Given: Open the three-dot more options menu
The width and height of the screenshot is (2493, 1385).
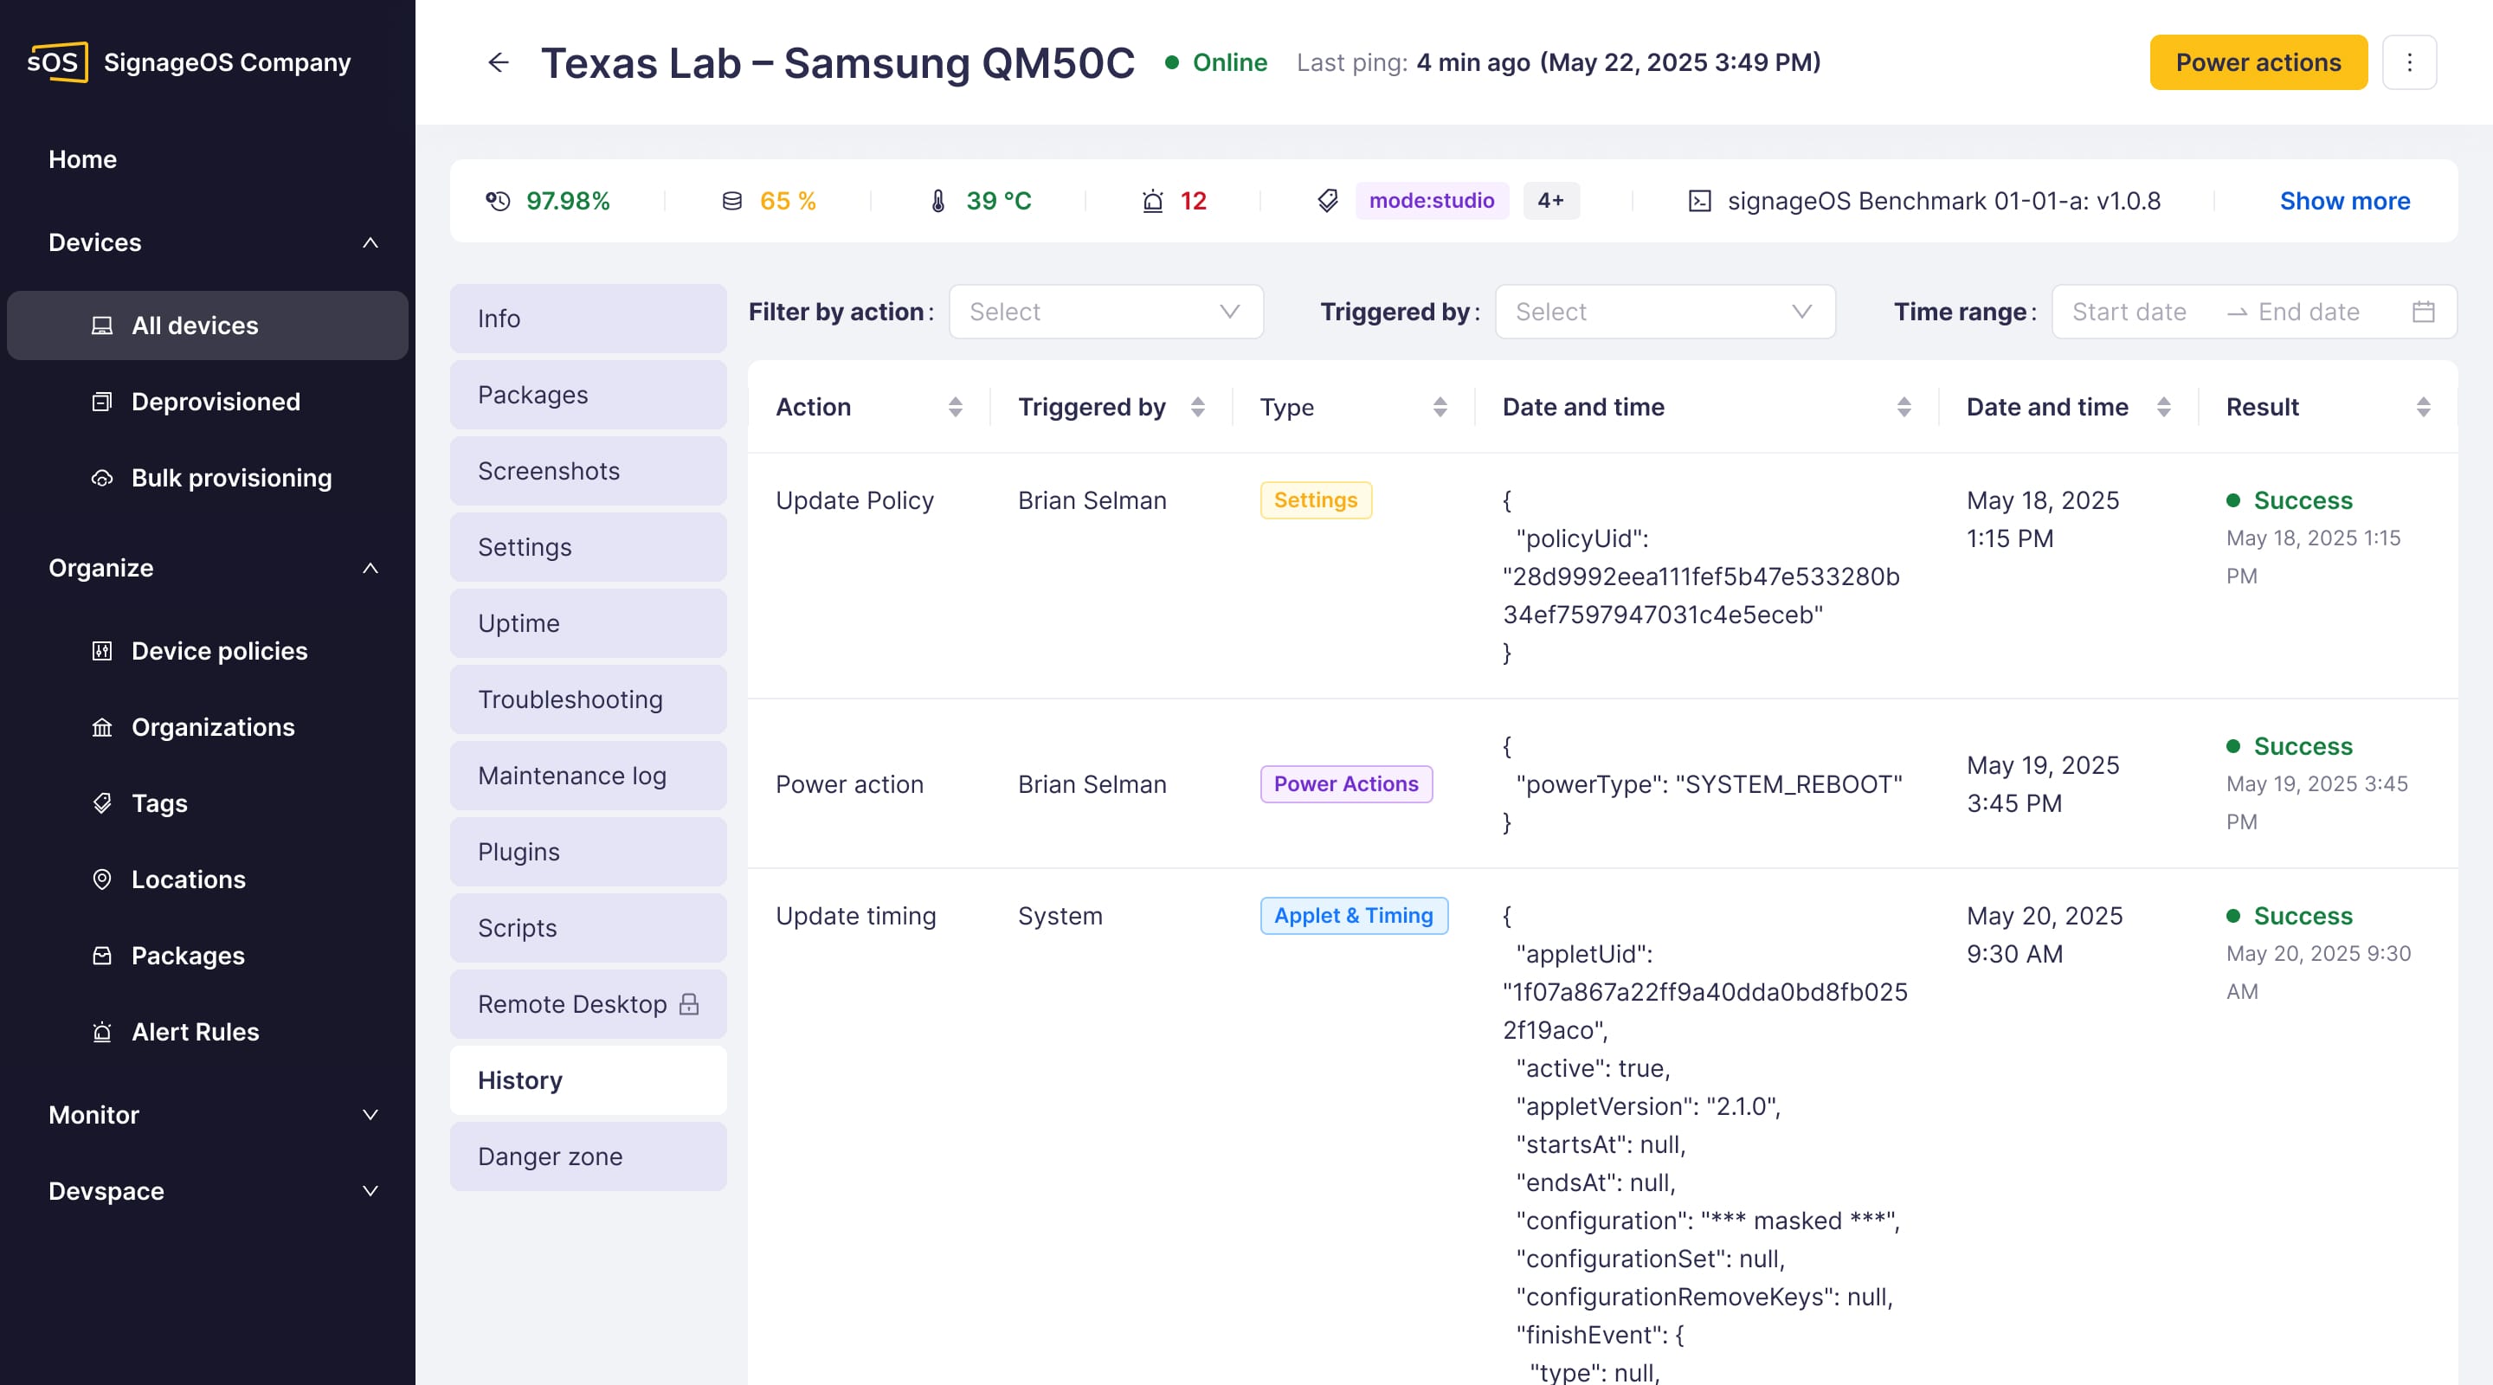Looking at the screenshot, I should coord(2409,63).
